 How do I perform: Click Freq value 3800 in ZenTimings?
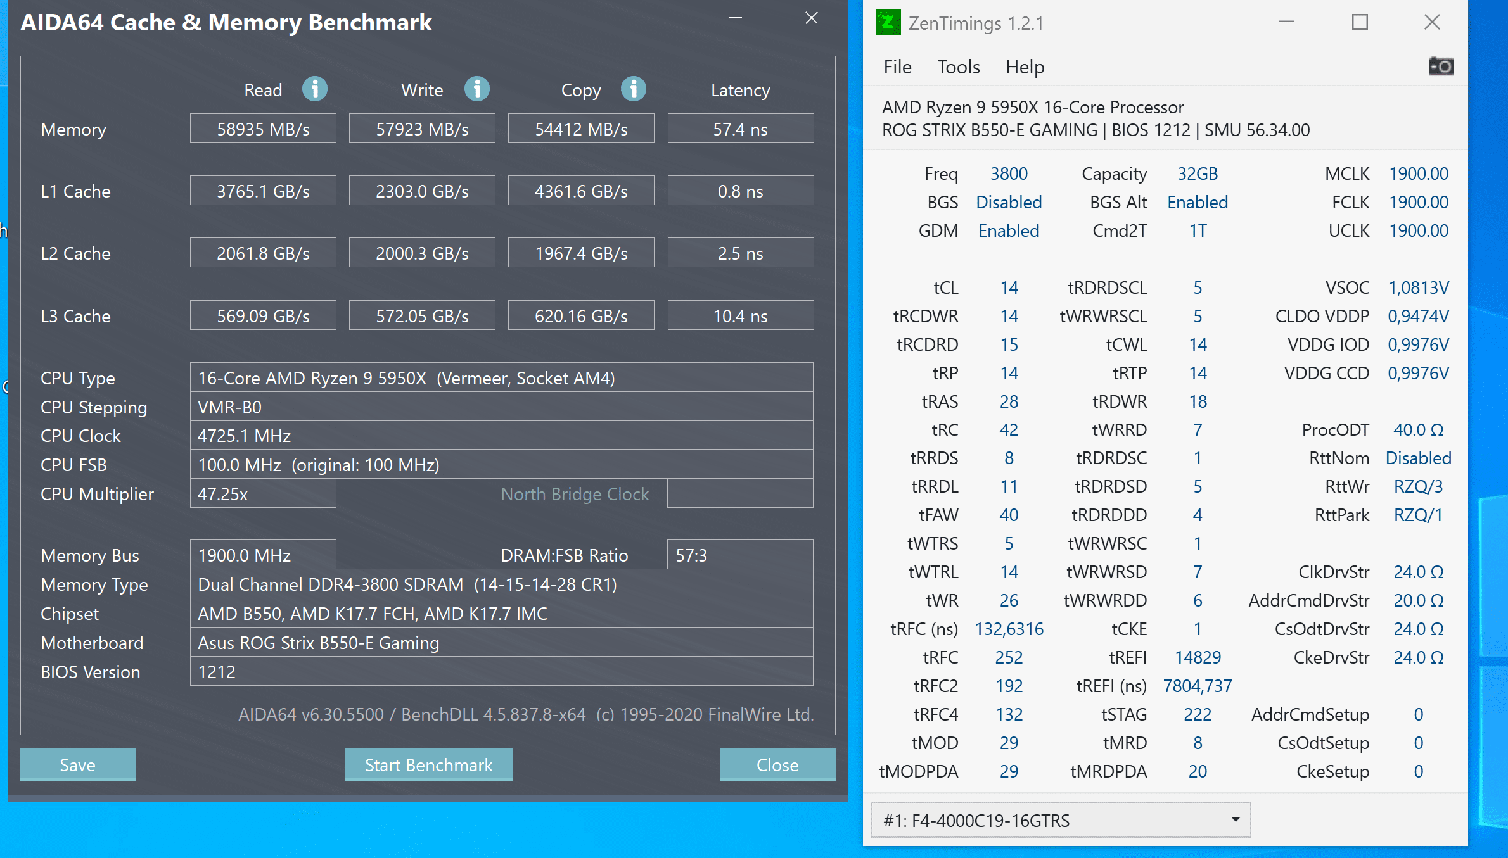pyautogui.click(x=1009, y=173)
